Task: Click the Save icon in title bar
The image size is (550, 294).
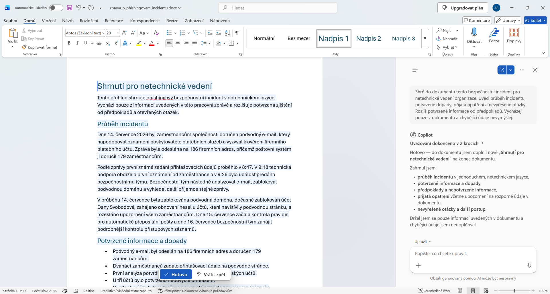Action: 69,8
